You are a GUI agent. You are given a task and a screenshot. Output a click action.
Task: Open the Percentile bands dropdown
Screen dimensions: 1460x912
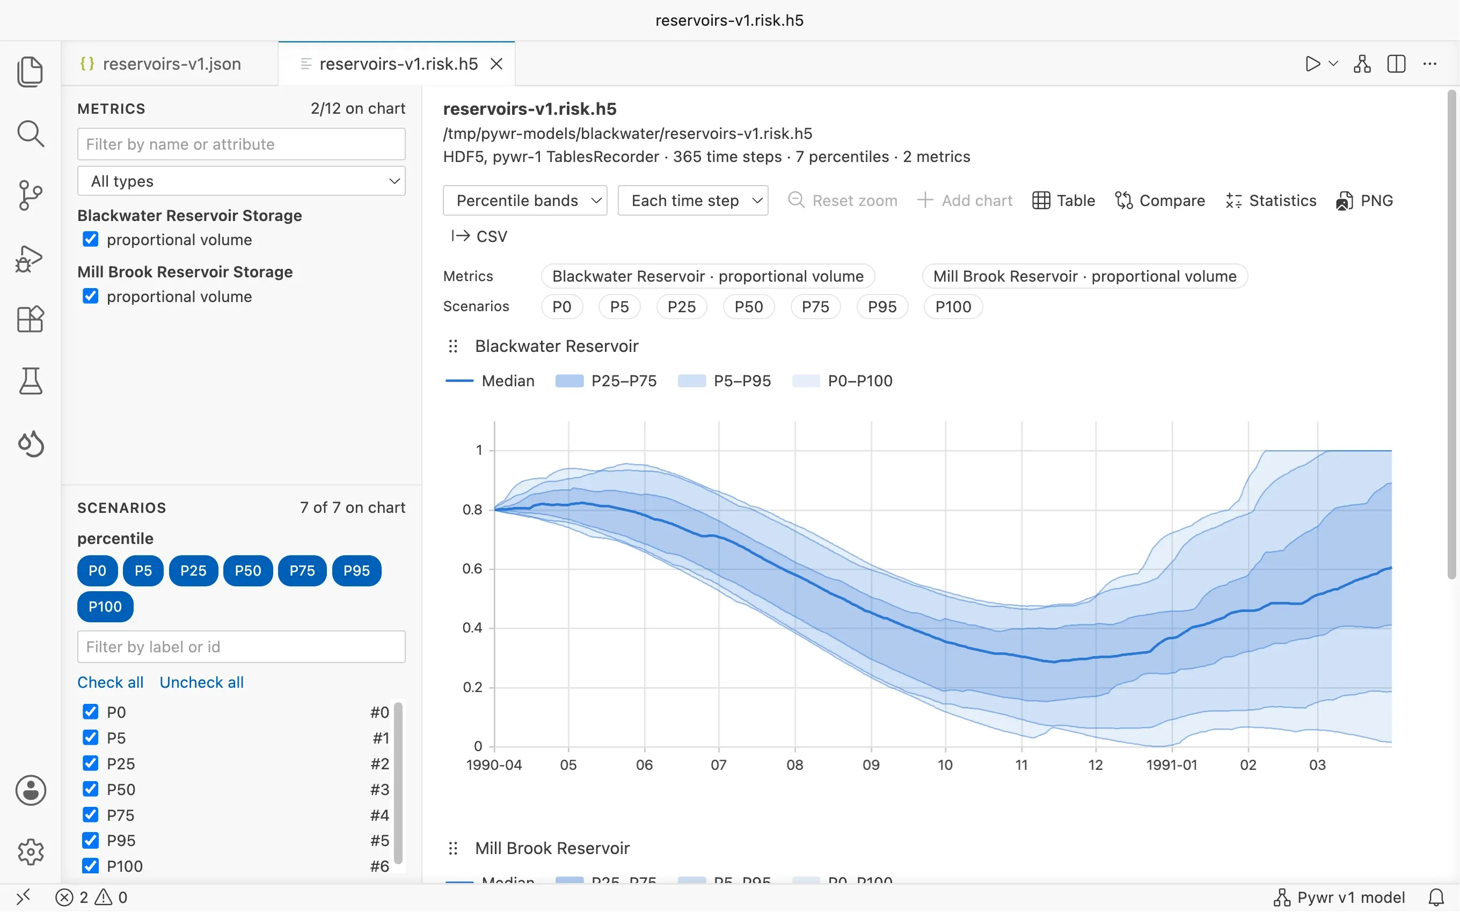pyautogui.click(x=525, y=200)
